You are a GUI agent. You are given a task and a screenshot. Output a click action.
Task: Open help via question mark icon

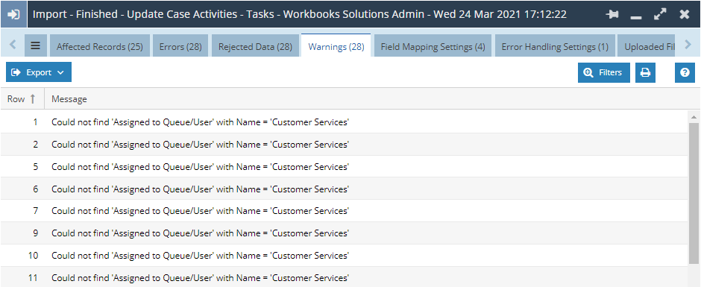click(x=685, y=72)
